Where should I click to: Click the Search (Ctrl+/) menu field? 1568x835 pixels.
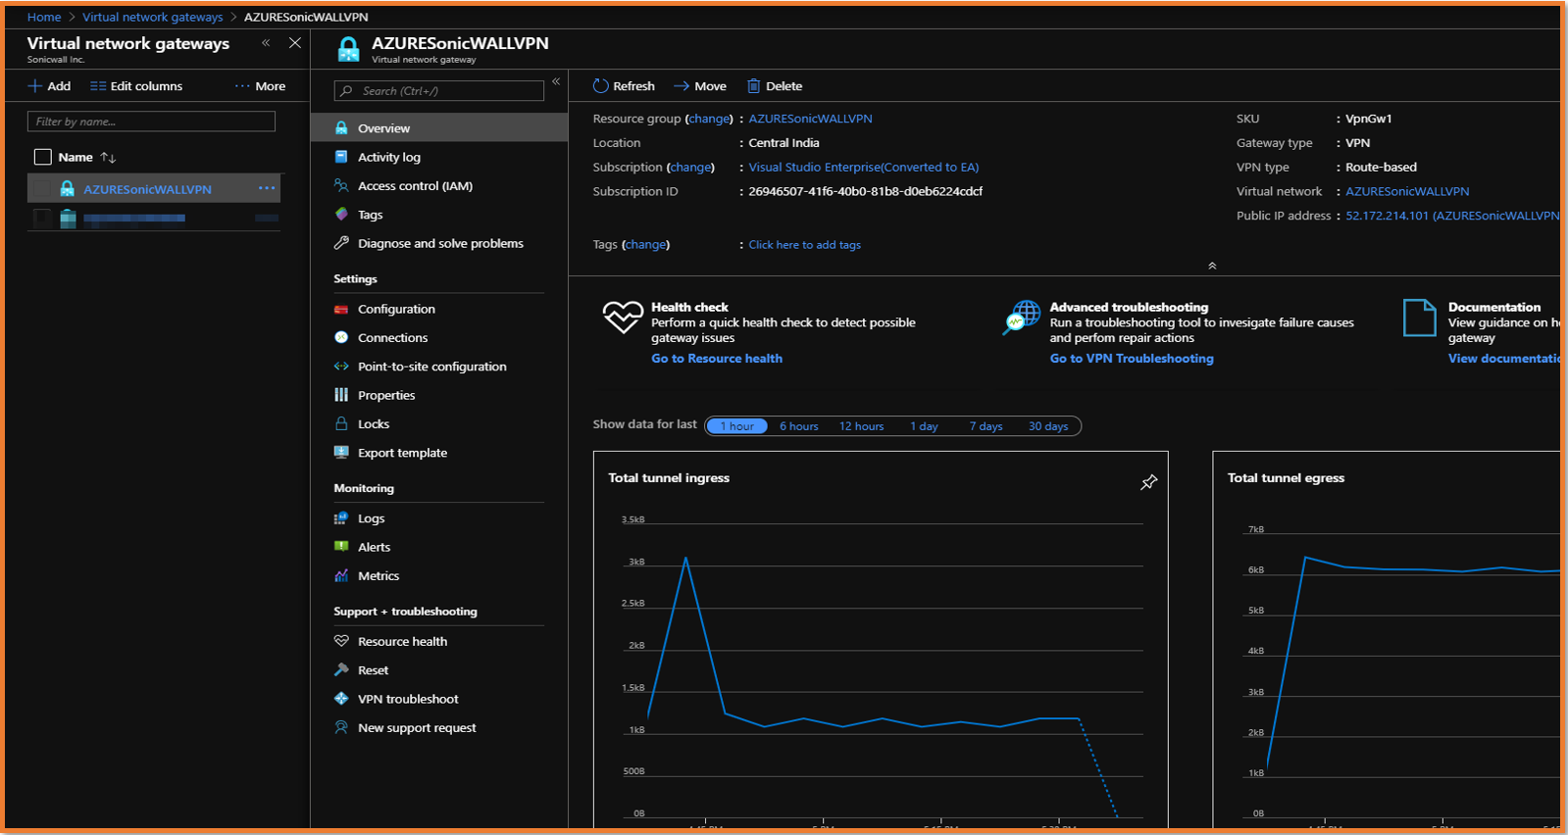[439, 91]
